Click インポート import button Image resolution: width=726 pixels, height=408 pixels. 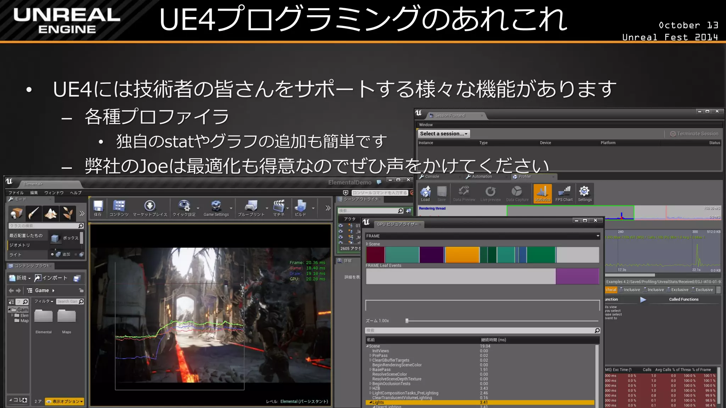pos(51,278)
